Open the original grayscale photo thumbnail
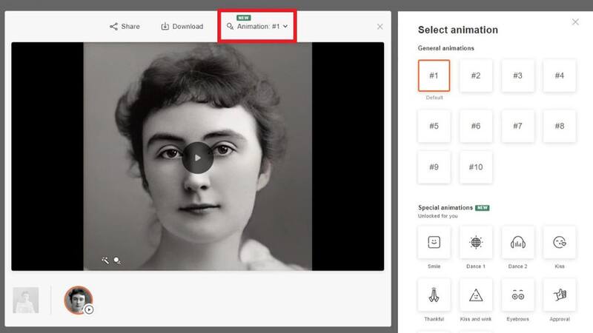 click(26, 300)
